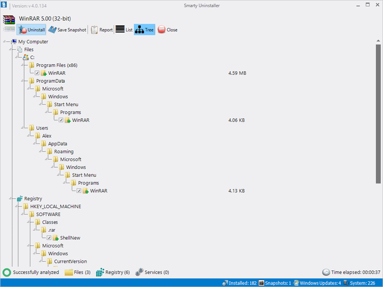Click the C: drive icon
This screenshot has width=383, height=287.
26,57
